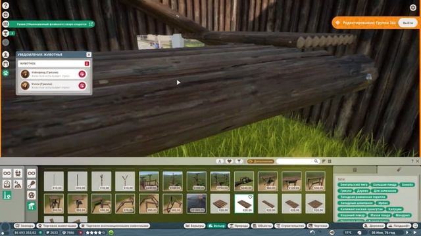Close the animal notifications panel
This screenshot has height=236, width=421.
click(89, 54)
